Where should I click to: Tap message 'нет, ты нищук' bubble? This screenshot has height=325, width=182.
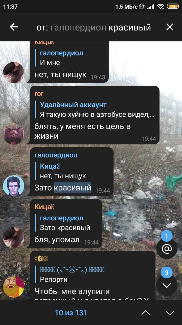coord(60,75)
